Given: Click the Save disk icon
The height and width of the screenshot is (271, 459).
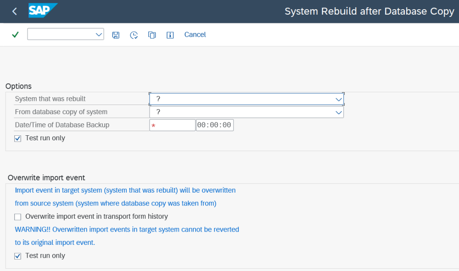Looking at the screenshot, I should pyautogui.click(x=116, y=35).
